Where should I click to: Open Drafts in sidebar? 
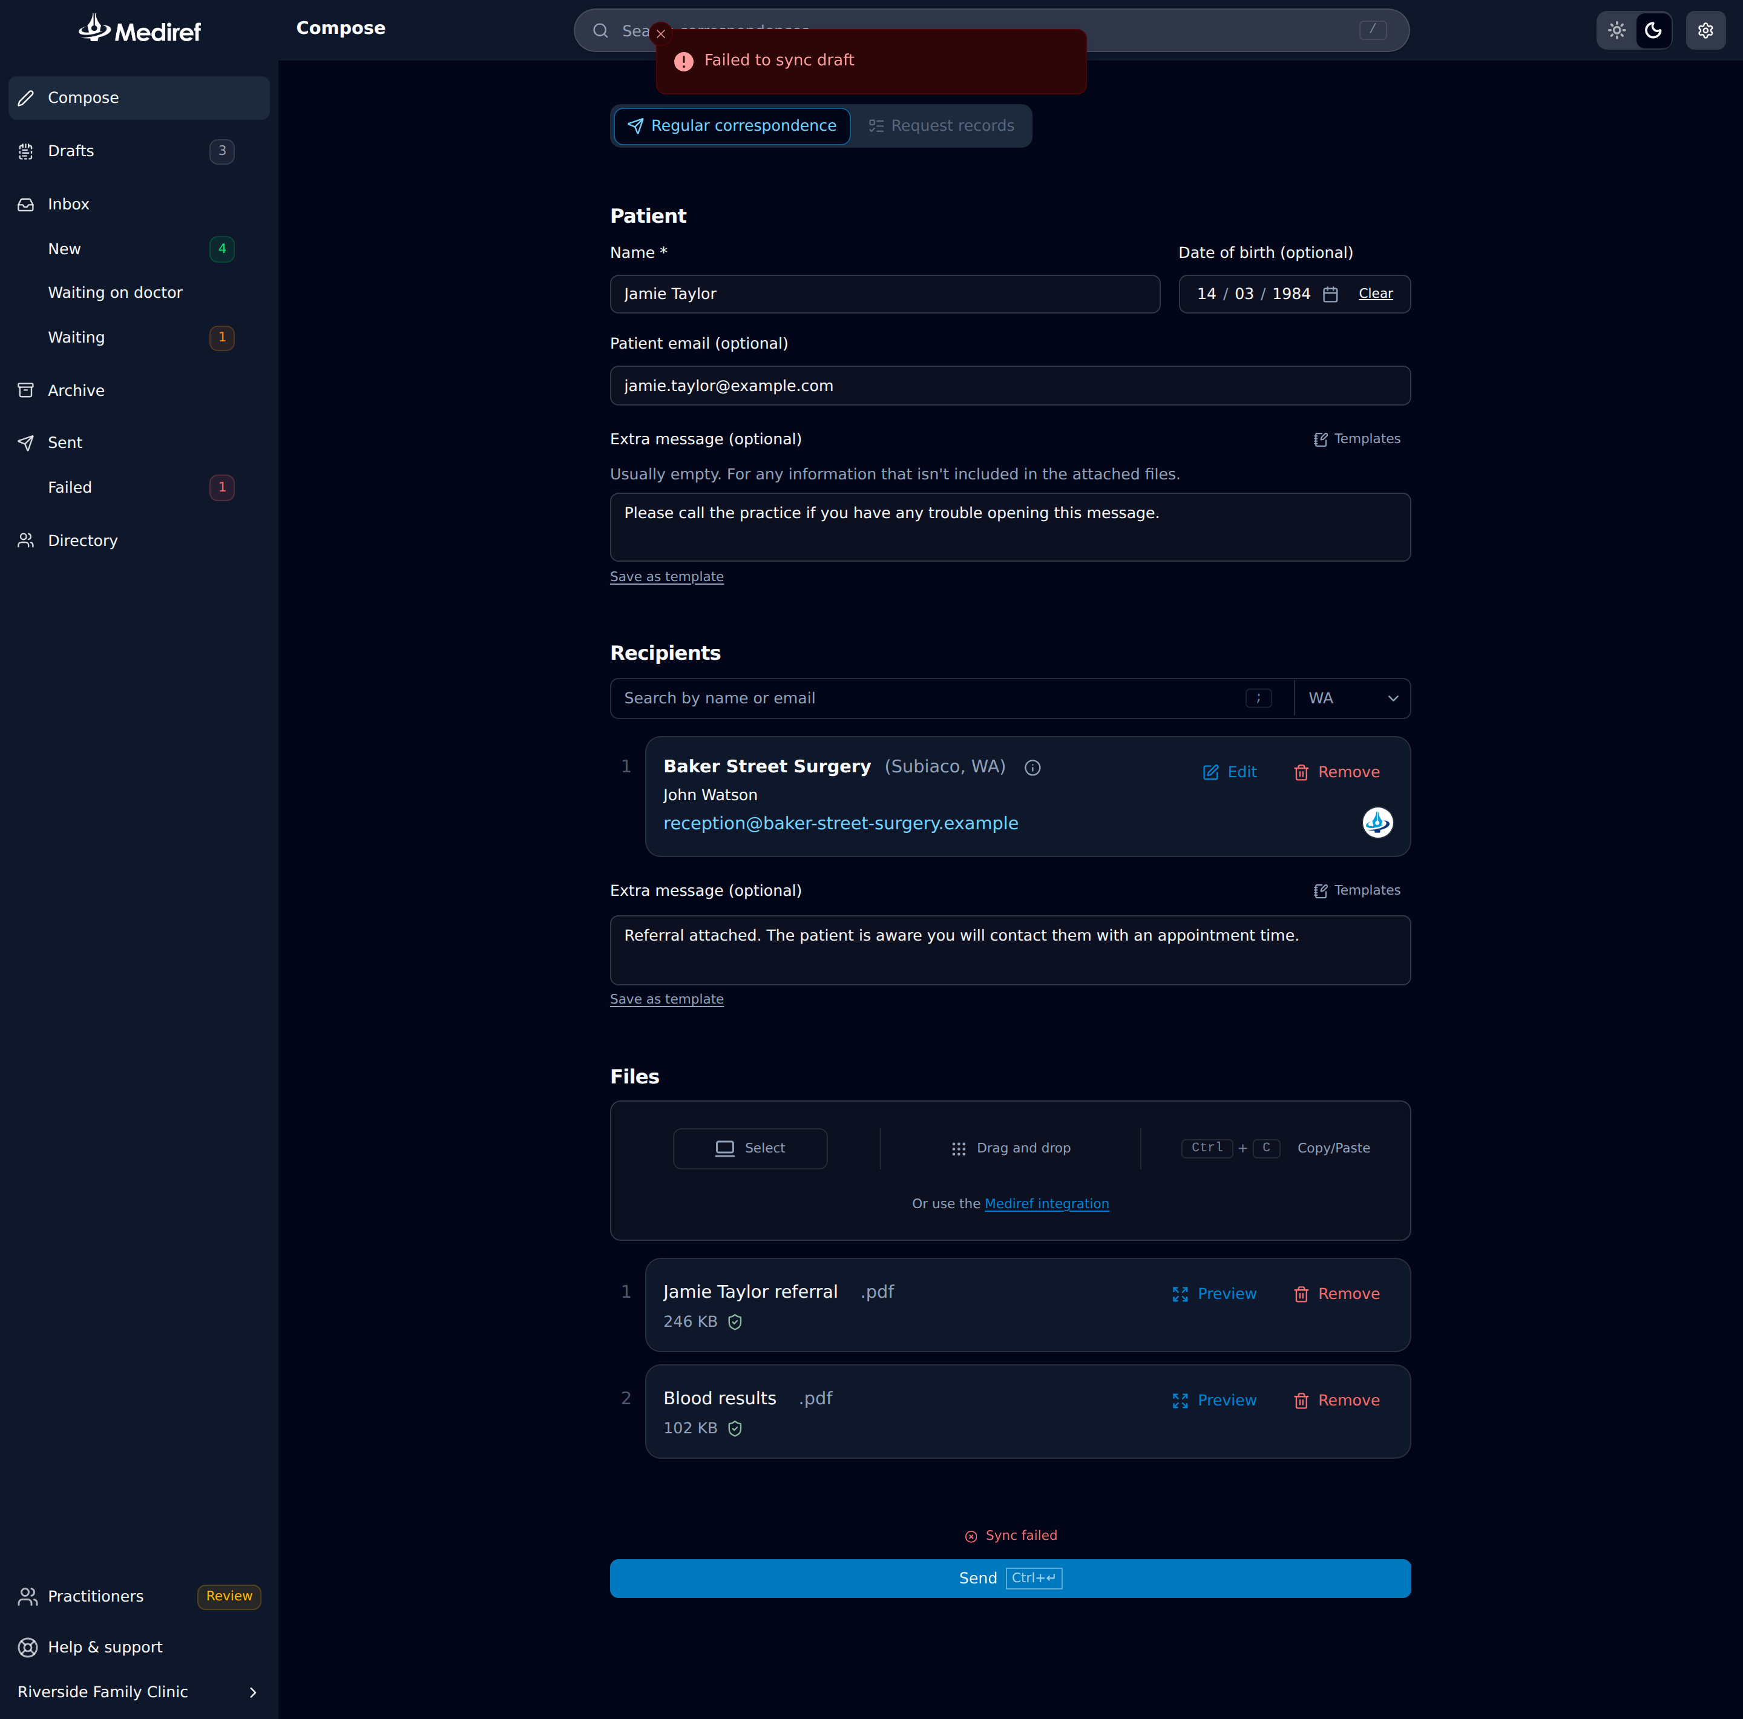pyautogui.click(x=139, y=151)
